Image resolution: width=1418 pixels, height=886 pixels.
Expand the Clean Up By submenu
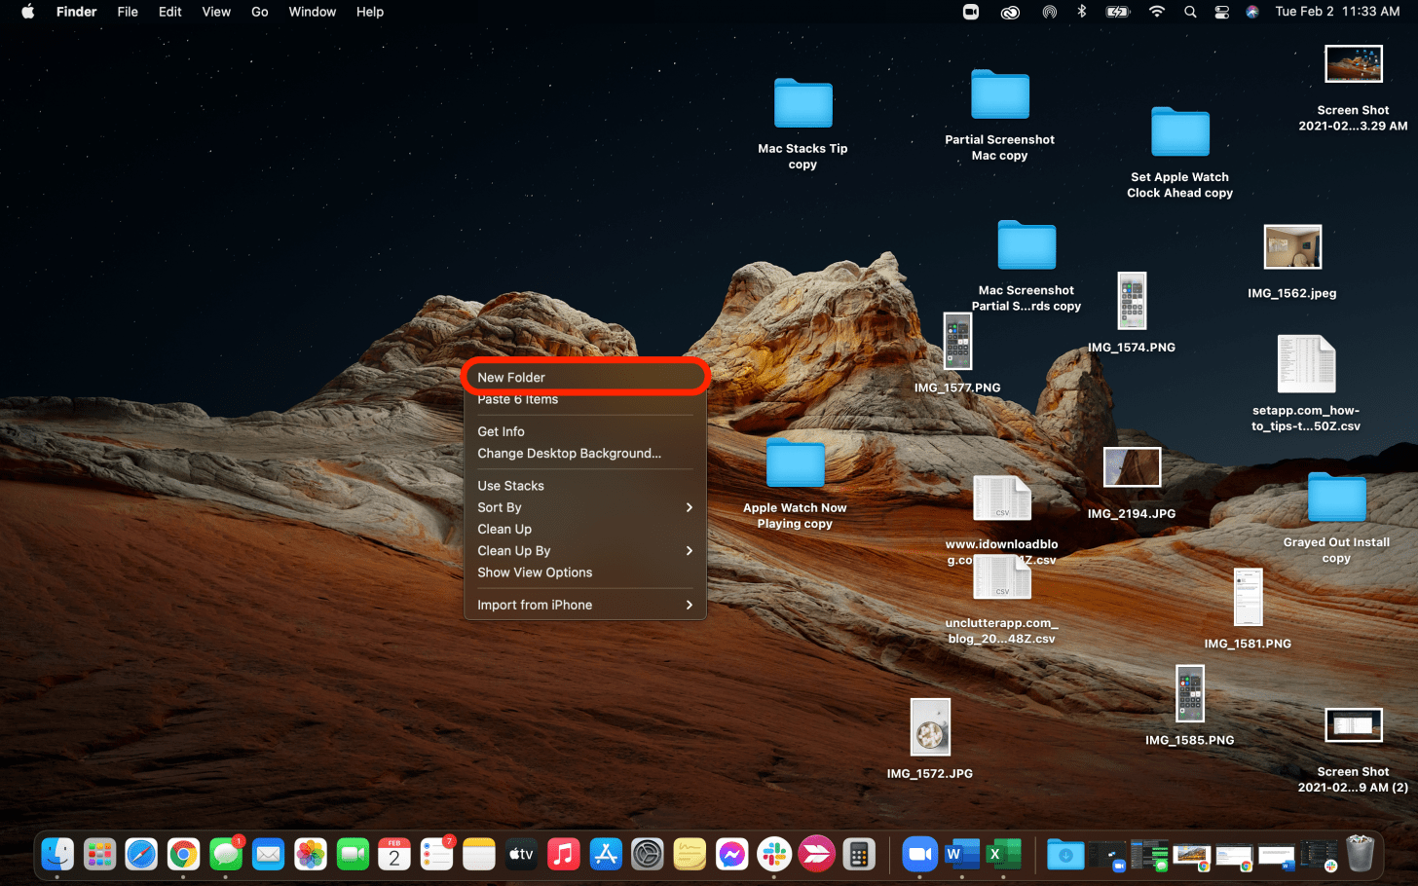pyautogui.click(x=584, y=551)
